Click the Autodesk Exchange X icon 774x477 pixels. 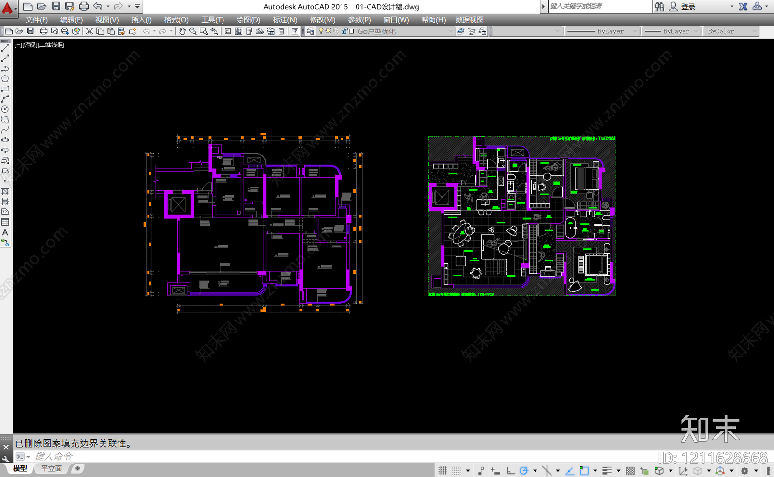coord(744,7)
